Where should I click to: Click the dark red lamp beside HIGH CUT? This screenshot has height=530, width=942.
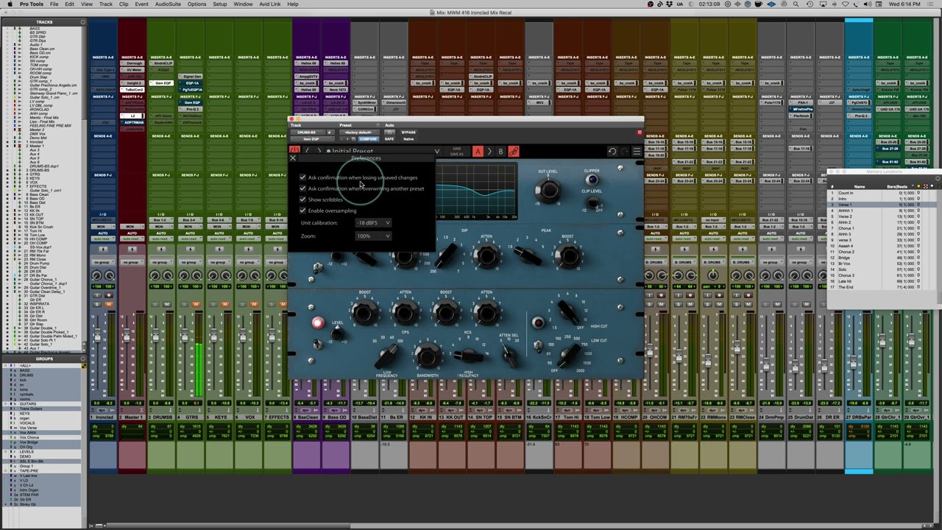pos(538,322)
